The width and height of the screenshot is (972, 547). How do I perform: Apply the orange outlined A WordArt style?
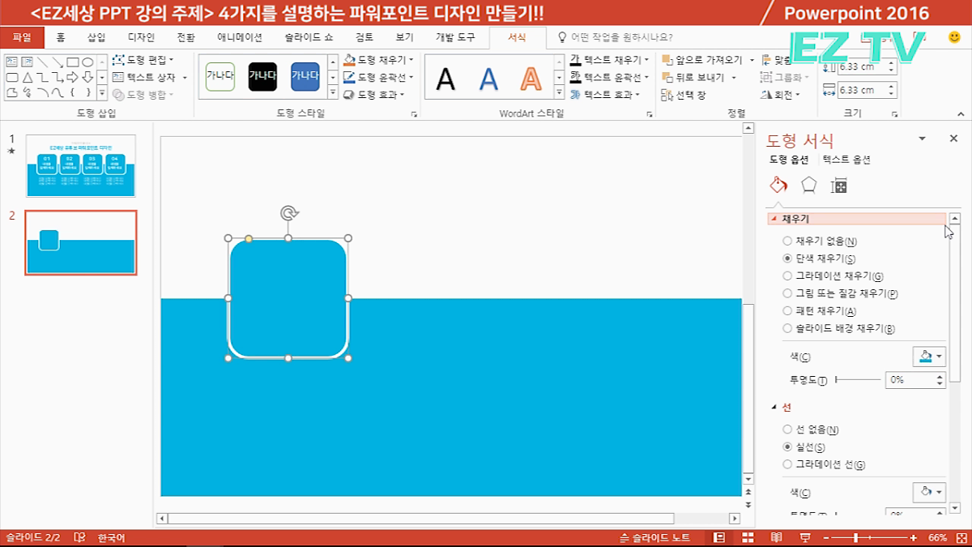click(531, 79)
